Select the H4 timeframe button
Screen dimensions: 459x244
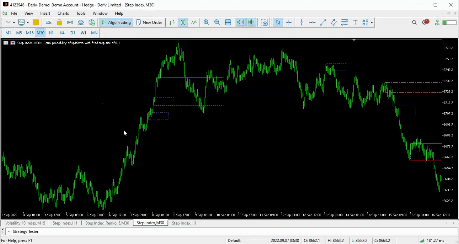coord(62,33)
